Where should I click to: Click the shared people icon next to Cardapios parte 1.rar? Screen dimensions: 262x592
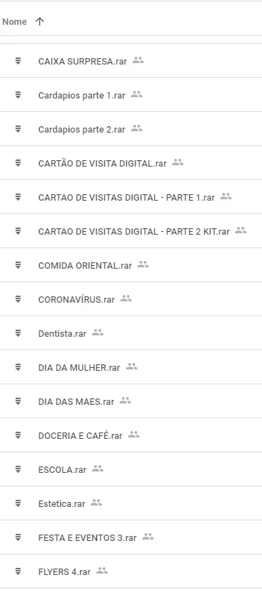click(x=137, y=94)
